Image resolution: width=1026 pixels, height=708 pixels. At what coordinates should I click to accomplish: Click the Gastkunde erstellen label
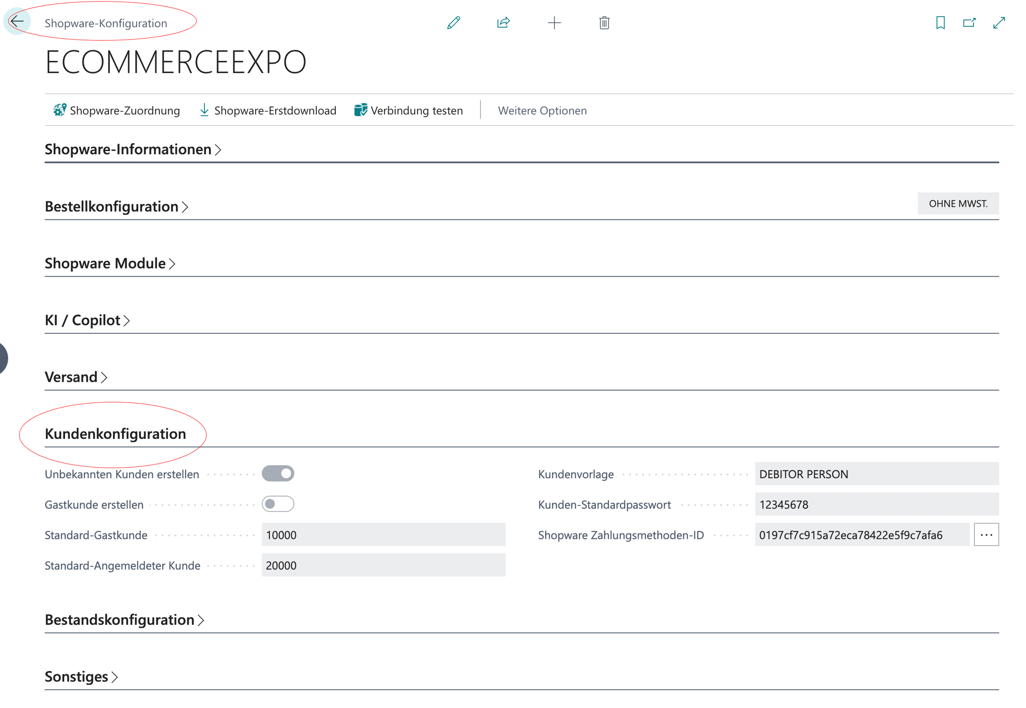(94, 505)
